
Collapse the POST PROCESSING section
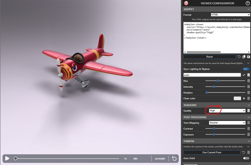coord(249,117)
